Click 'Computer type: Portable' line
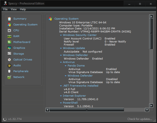This screenshot has width=157, height=123. [x=76, y=26]
